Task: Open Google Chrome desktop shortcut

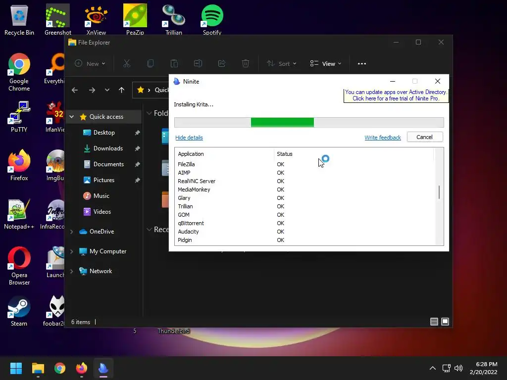Action: click(x=19, y=72)
